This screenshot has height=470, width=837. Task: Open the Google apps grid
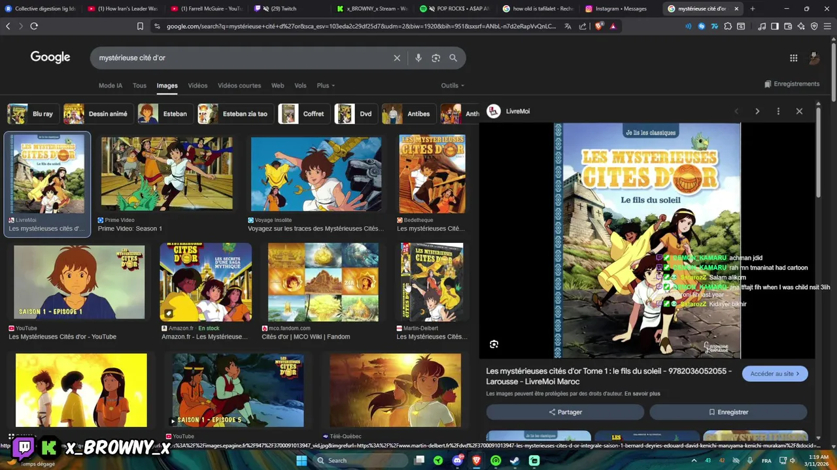793,58
